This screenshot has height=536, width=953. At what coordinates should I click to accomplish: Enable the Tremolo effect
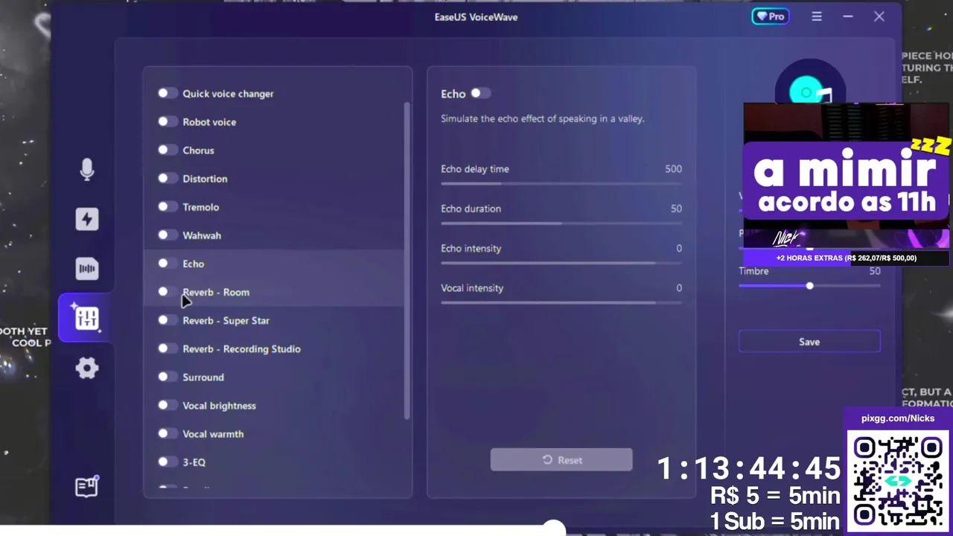[x=168, y=206]
